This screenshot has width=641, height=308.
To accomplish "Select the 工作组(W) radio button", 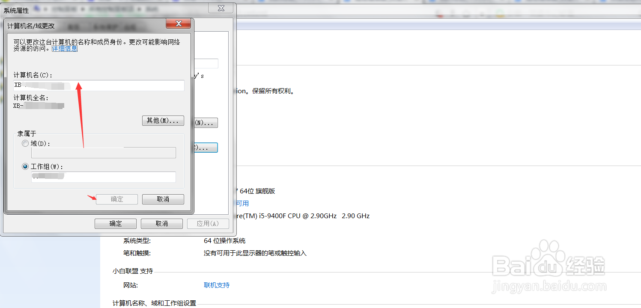I will tap(25, 166).
